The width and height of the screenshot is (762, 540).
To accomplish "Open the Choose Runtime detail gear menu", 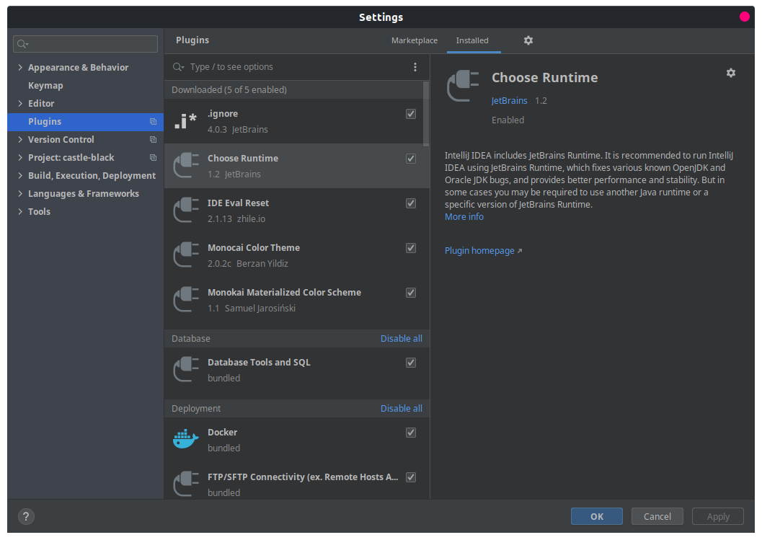I will click(x=731, y=73).
